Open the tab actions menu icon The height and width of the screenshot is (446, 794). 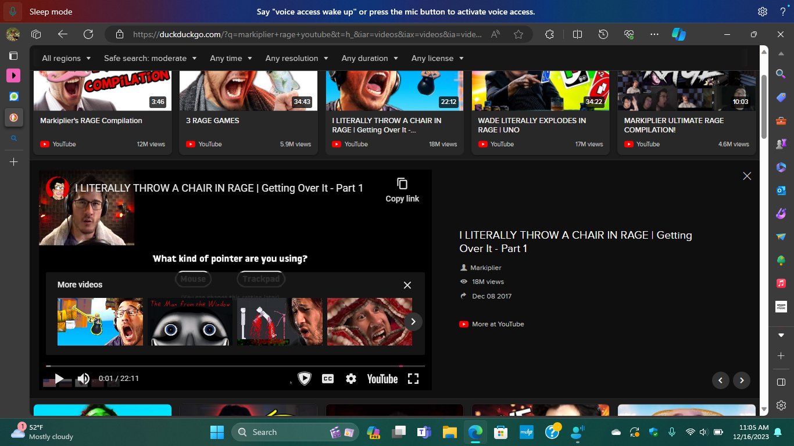click(x=13, y=56)
